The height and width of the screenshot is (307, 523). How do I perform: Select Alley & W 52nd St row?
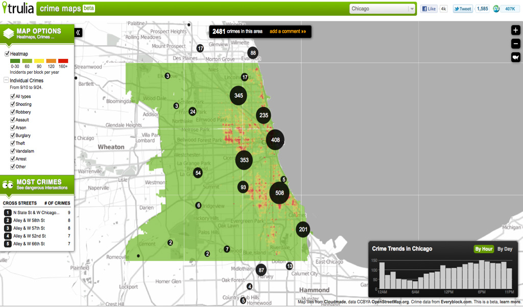pyautogui.click(x=37, y=236)
